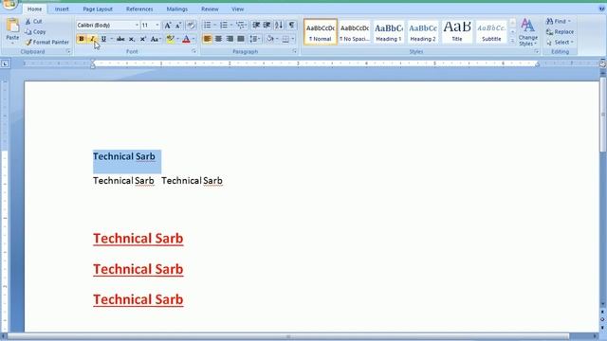Click the Line Spacing icon
This screenshot has width=607, height=341.
[253, 39]
